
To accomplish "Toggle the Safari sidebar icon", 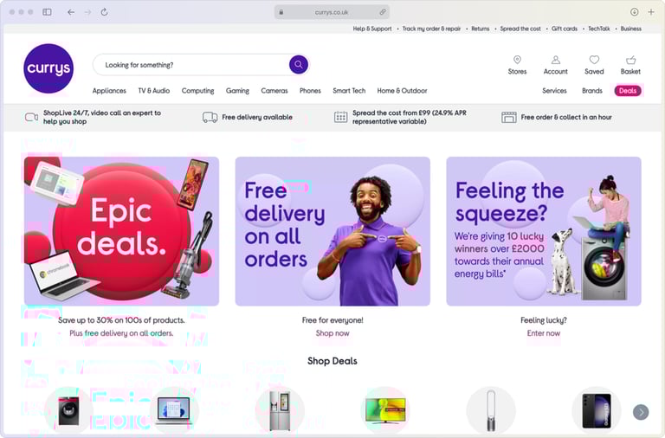I will pyautogui.click(x=47, y=12).
